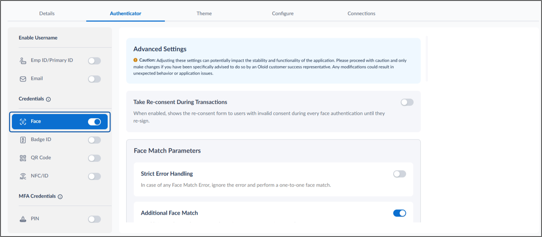Screen dimensions: 542x237
Task: Click the MFA Credentials section heading
Action: [37, 196]
